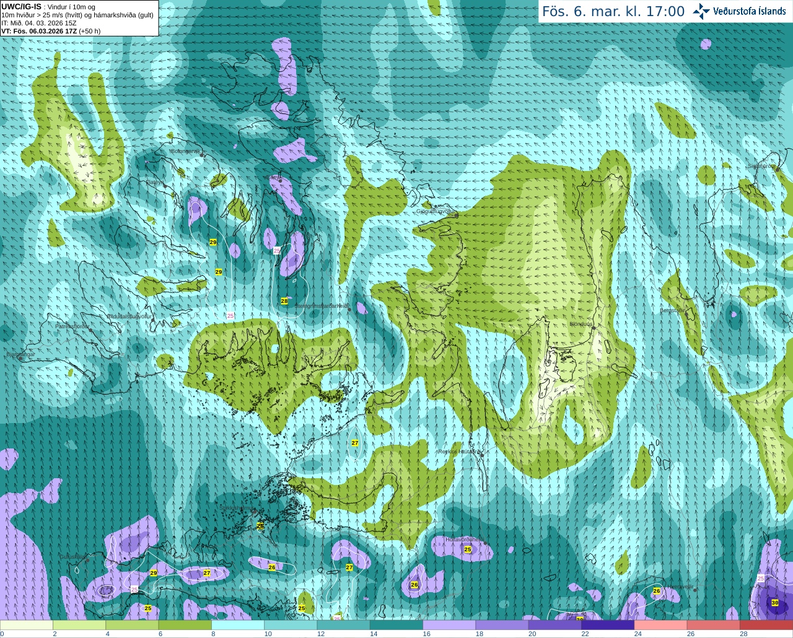The image size is (793, 638).
Task: Click the Blönduós station label
Action: [581, 324]
